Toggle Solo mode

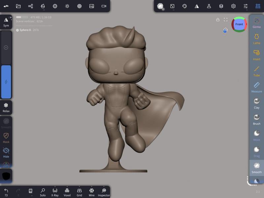pyautogui.click(x=43, y=192)
